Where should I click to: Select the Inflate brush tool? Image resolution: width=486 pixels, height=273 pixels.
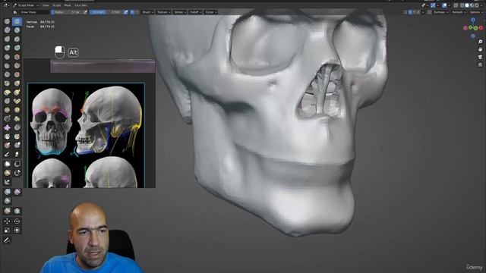click(7, 48)
